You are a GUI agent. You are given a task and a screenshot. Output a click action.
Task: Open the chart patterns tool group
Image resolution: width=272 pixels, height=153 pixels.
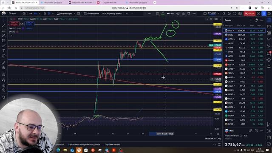[4, 35]
